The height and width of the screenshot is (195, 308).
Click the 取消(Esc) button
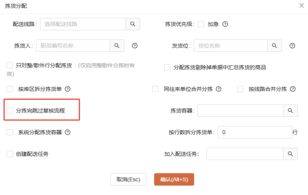[128, 179]
